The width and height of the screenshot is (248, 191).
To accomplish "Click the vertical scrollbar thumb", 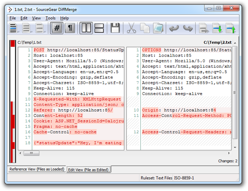I will tap(235, 93).
